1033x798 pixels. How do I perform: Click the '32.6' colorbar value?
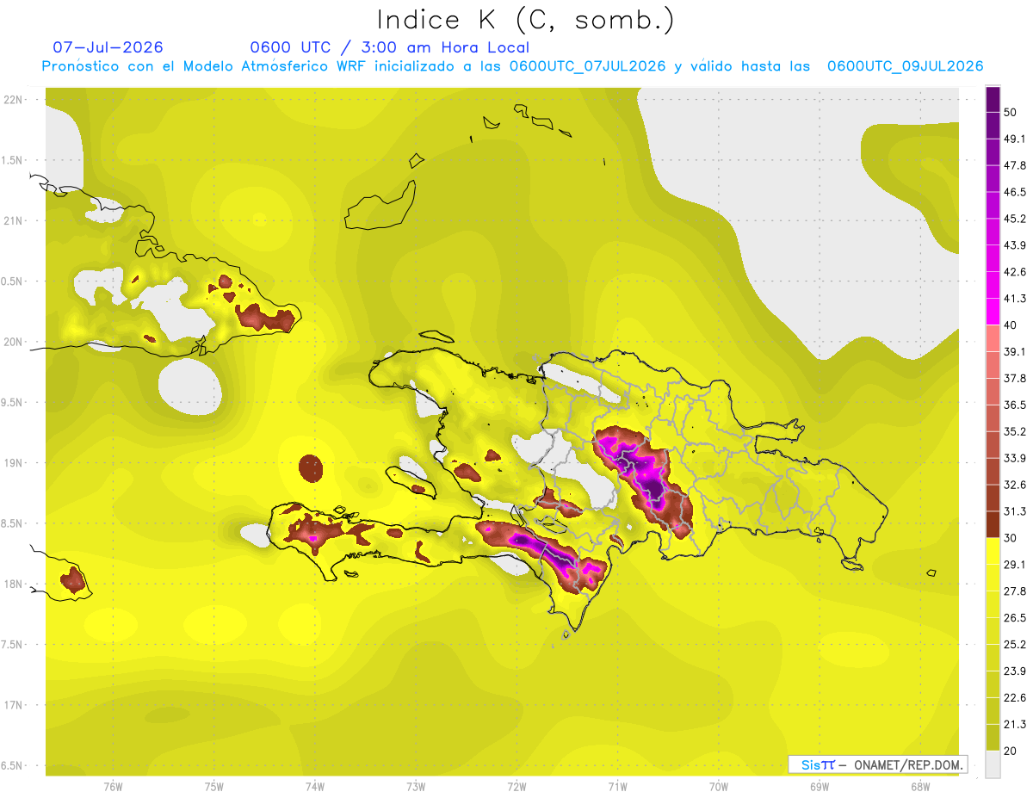coord(1014,485)
